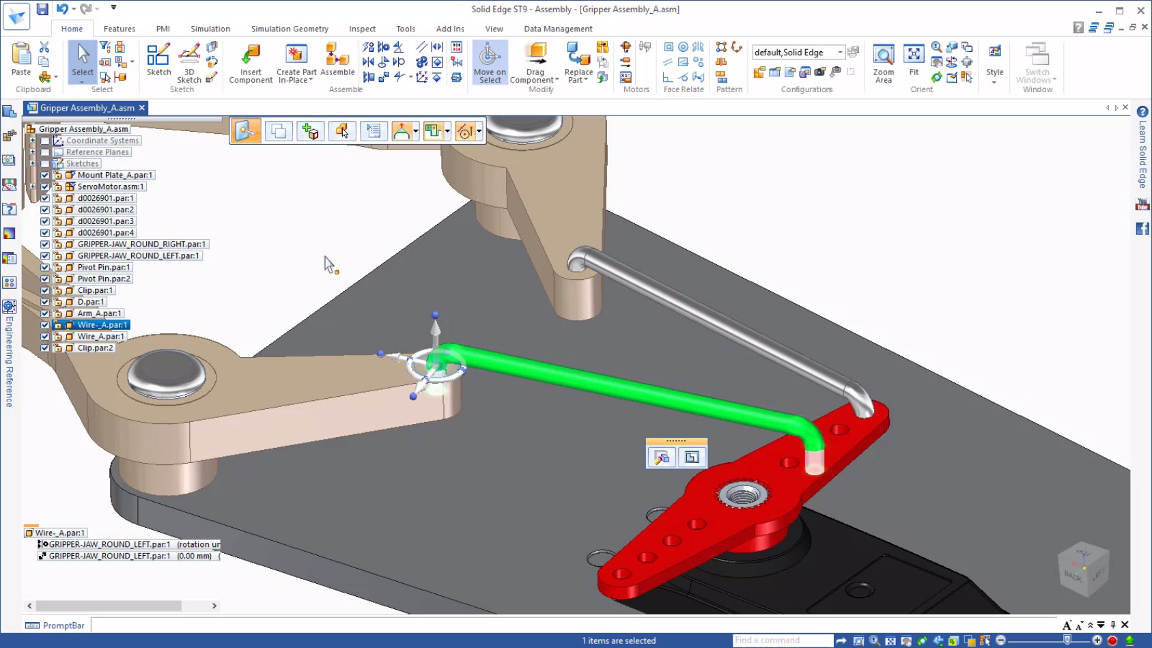Expand the ServoMotor.asm:1 assembly node
1152x648 pixels.
pyautogui.click(x=32, y=186)
